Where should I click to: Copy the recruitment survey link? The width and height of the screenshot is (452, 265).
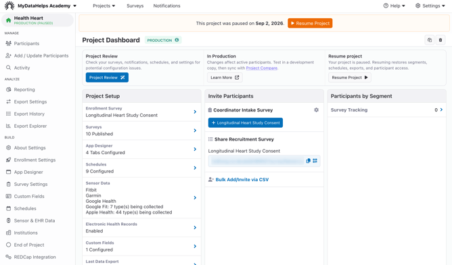[308, 161]
